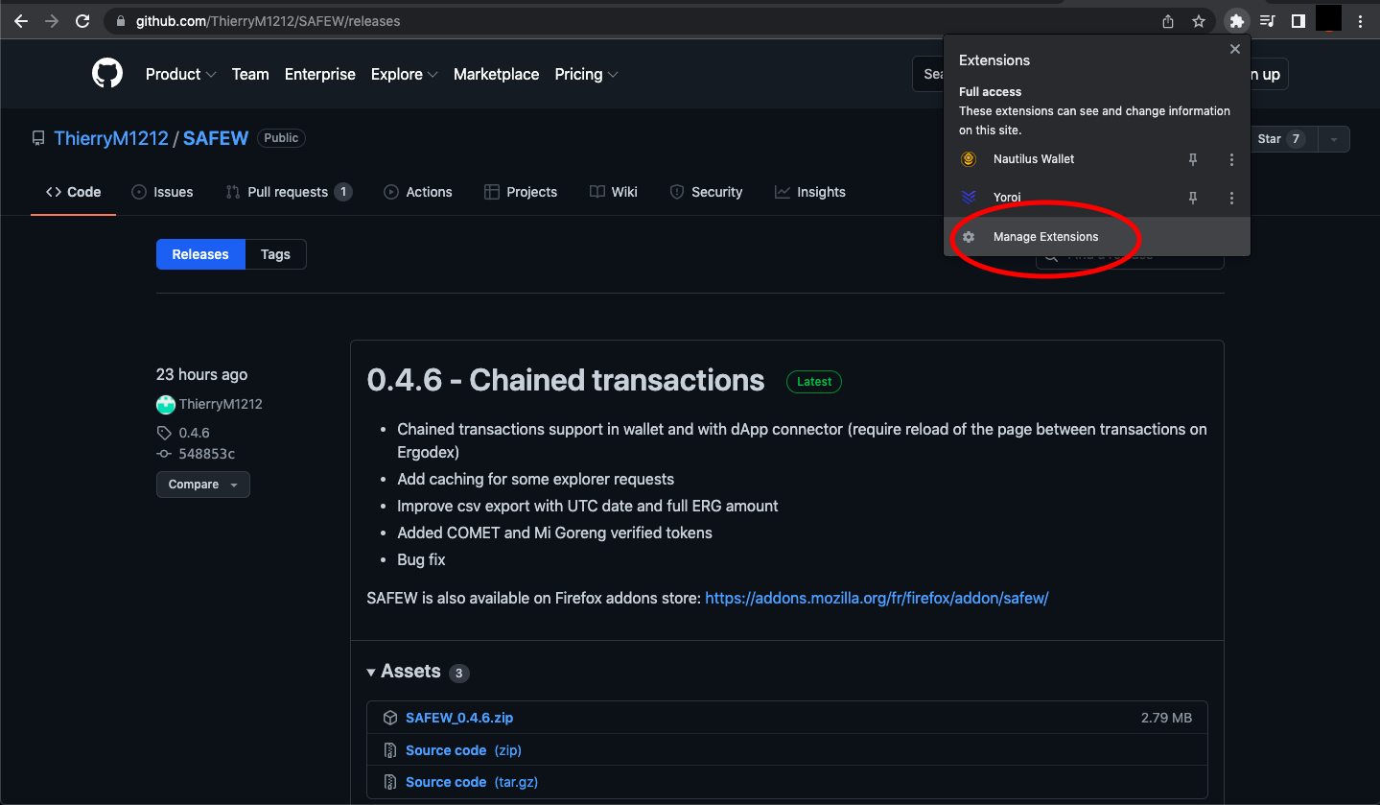The height and width of the screenshot is (805, 1380).
Task: Open the Pull requests tab
Action: tap(289, 192)
